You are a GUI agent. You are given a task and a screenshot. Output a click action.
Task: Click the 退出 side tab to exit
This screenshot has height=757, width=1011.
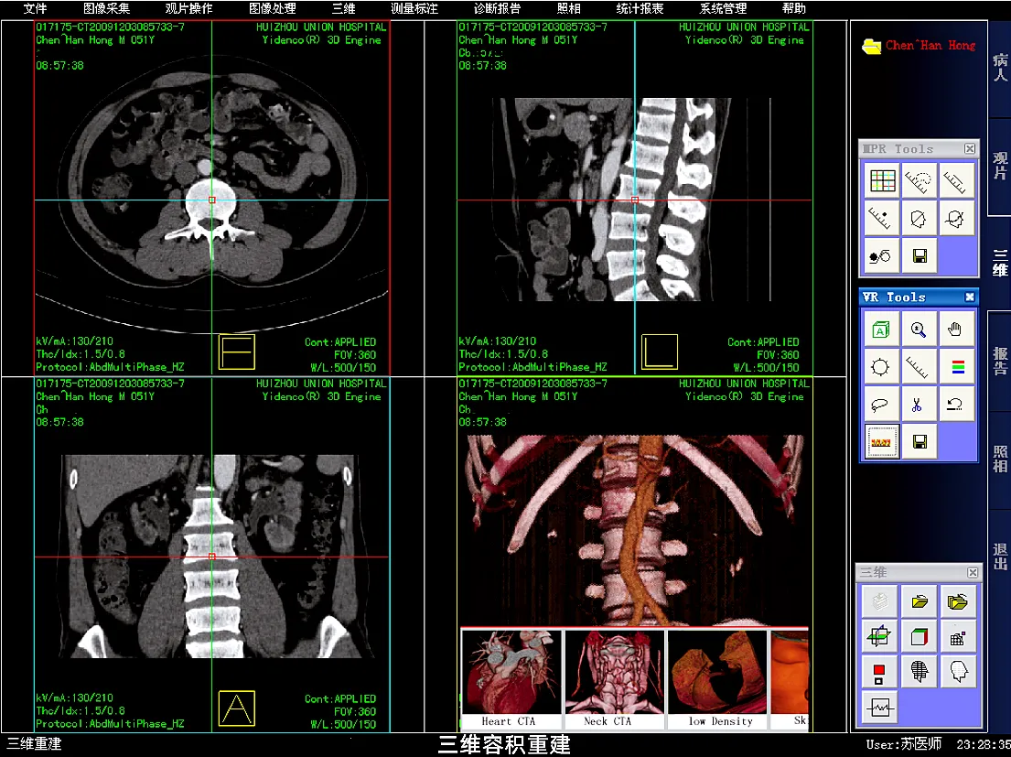[999, 557]
